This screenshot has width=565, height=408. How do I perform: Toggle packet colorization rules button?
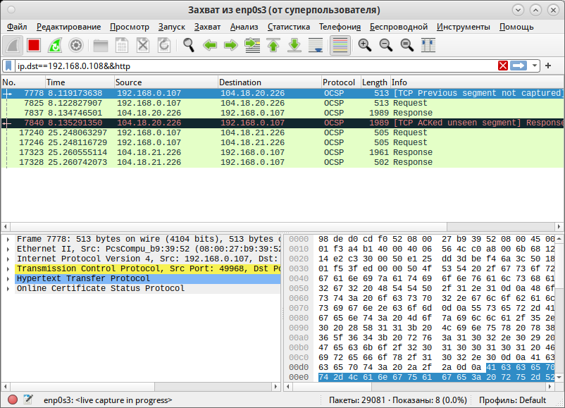click(x=340, y=45)
